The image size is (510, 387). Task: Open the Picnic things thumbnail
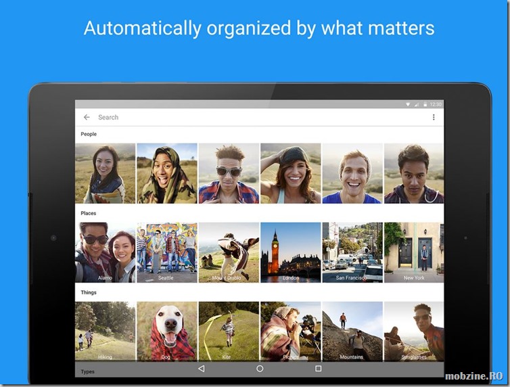pos(290,332)
